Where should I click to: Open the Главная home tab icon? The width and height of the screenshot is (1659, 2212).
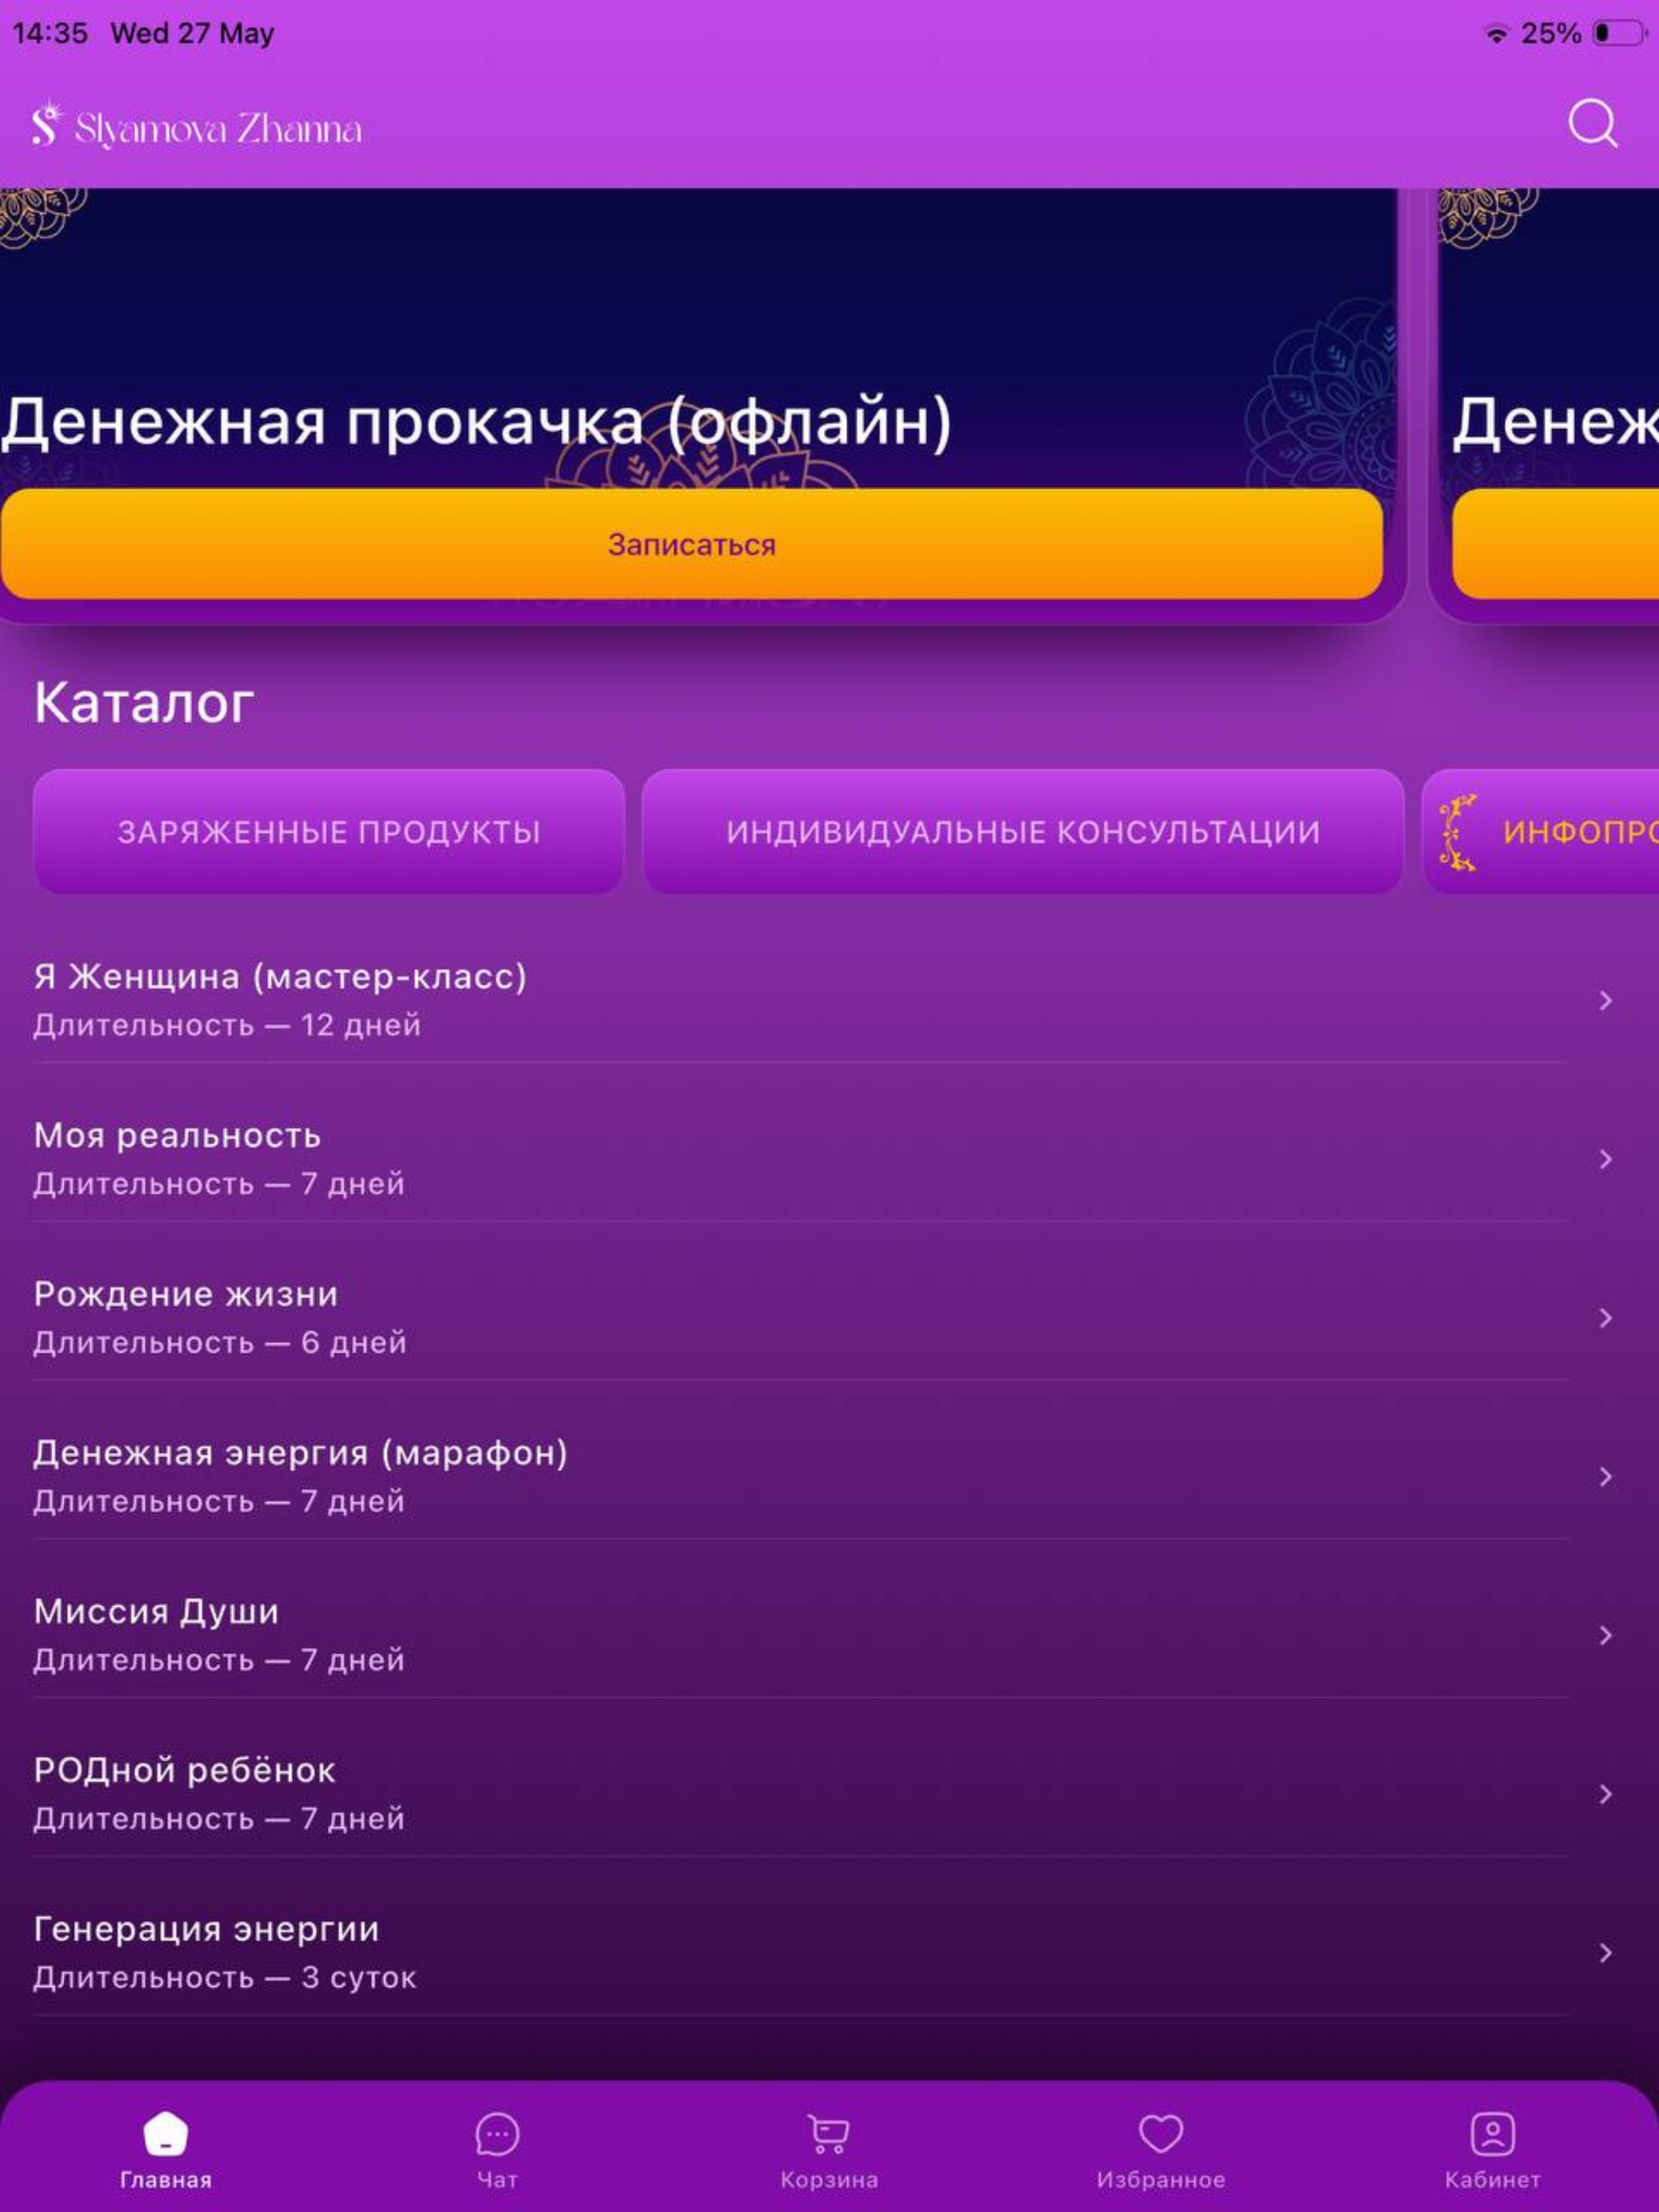(x=166, y=2134)
